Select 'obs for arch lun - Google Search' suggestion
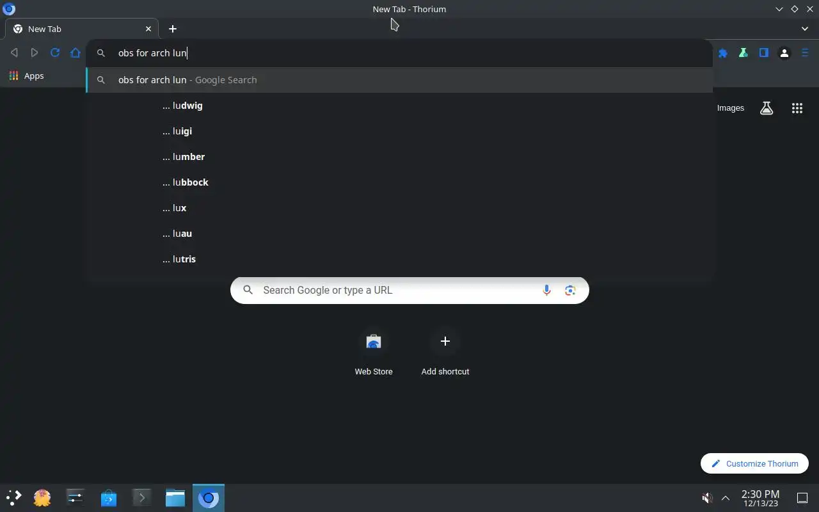Image resolution: width=819 pixels, height=512 pixels. coord(399,80)
